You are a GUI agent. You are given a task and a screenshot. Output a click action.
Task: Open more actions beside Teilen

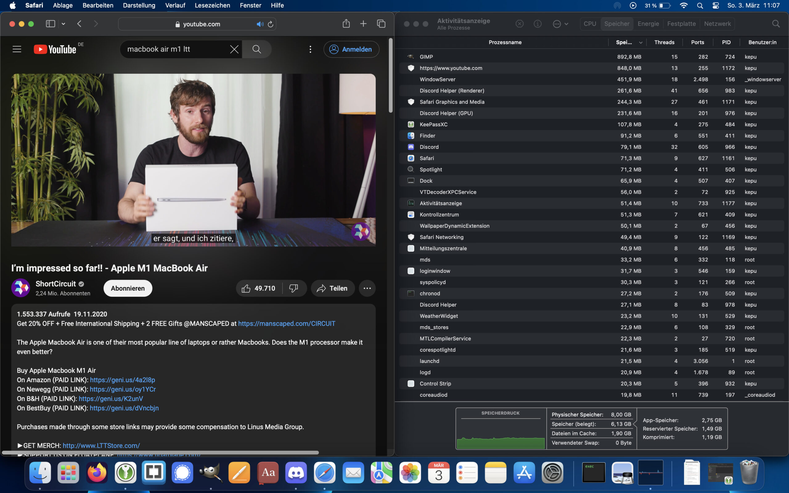367,288
